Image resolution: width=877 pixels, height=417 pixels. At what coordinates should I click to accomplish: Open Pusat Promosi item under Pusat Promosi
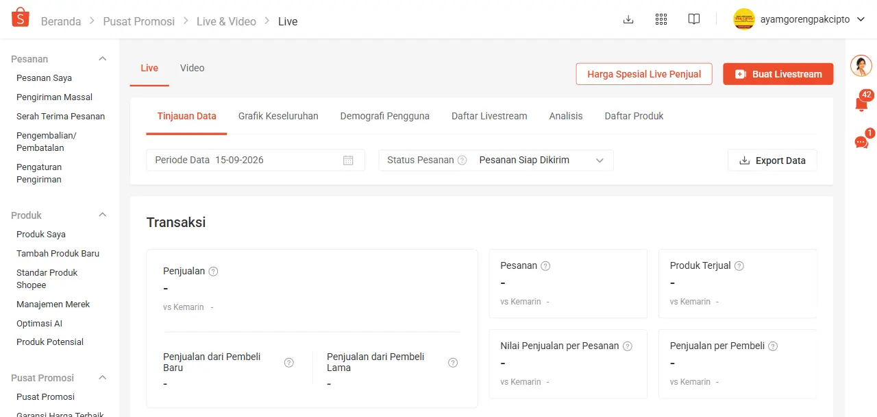pos(45,397)
